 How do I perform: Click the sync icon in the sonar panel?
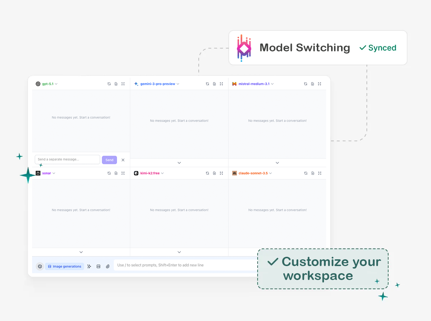tap(109, 173)
